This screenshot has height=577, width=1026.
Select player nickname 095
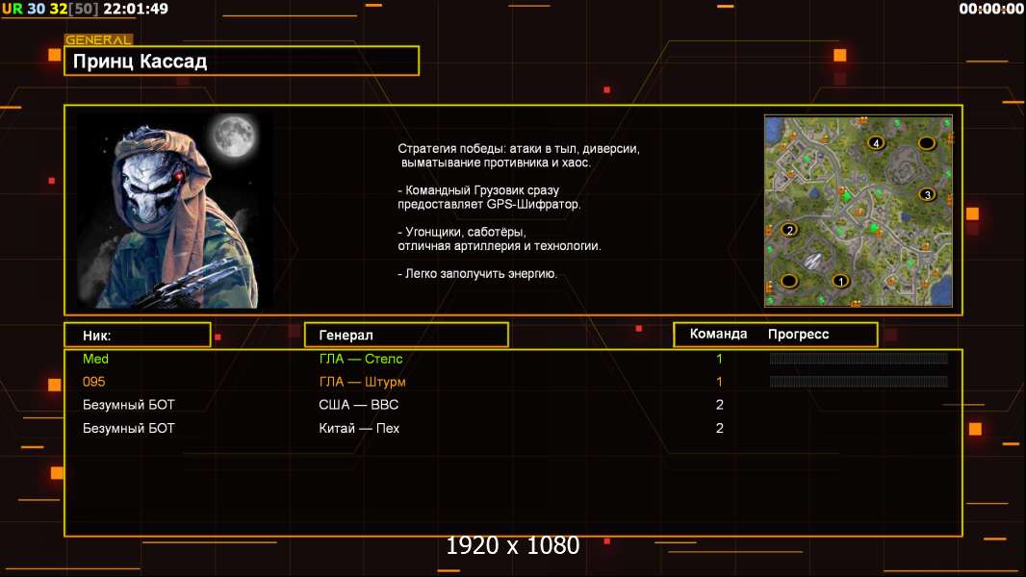[93, 382]
